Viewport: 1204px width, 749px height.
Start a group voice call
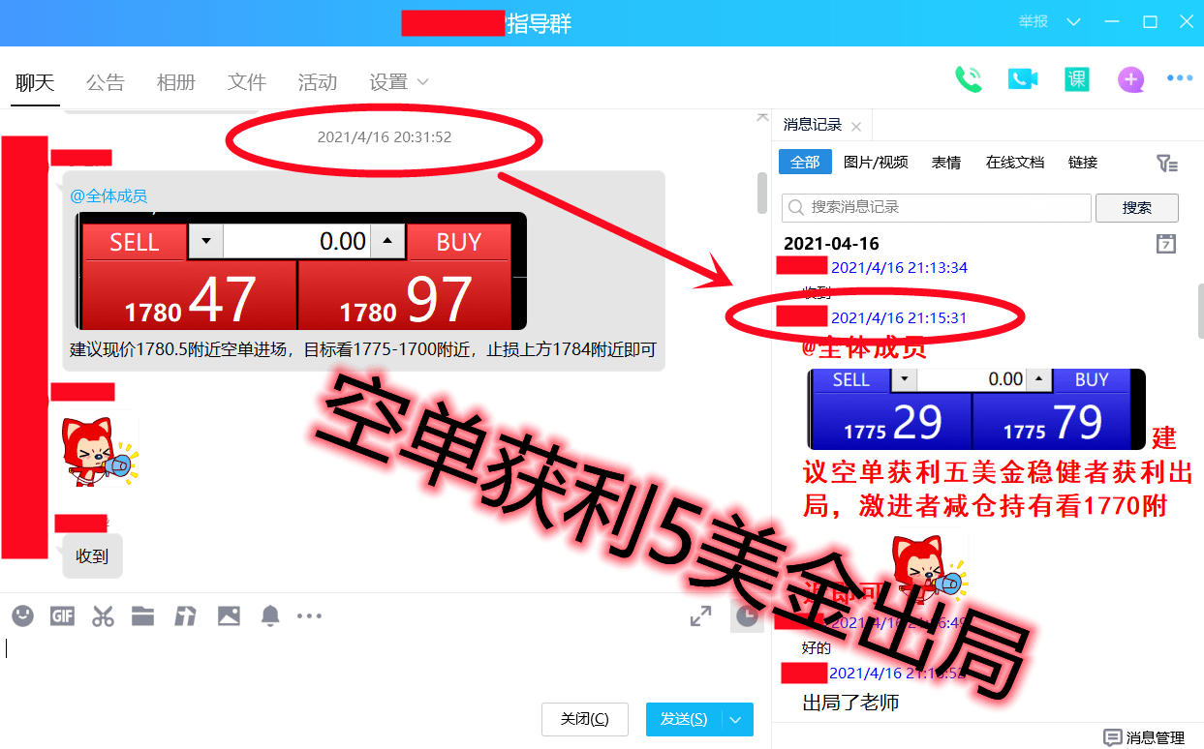point(968,79)
